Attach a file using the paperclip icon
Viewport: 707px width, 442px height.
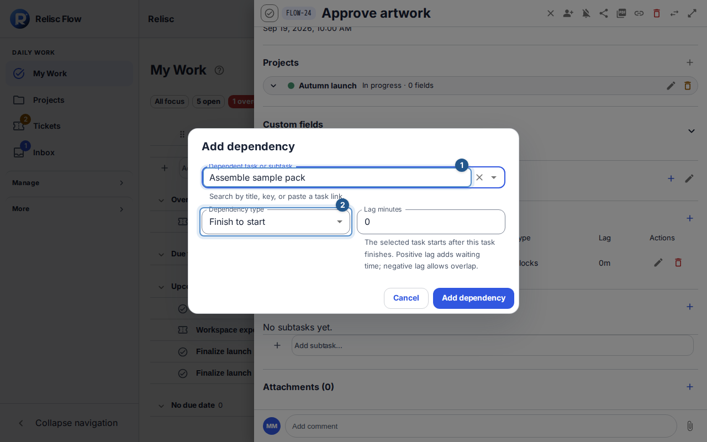690,426
